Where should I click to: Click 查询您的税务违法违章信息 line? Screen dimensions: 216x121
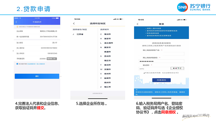click(x=159, y=36)
